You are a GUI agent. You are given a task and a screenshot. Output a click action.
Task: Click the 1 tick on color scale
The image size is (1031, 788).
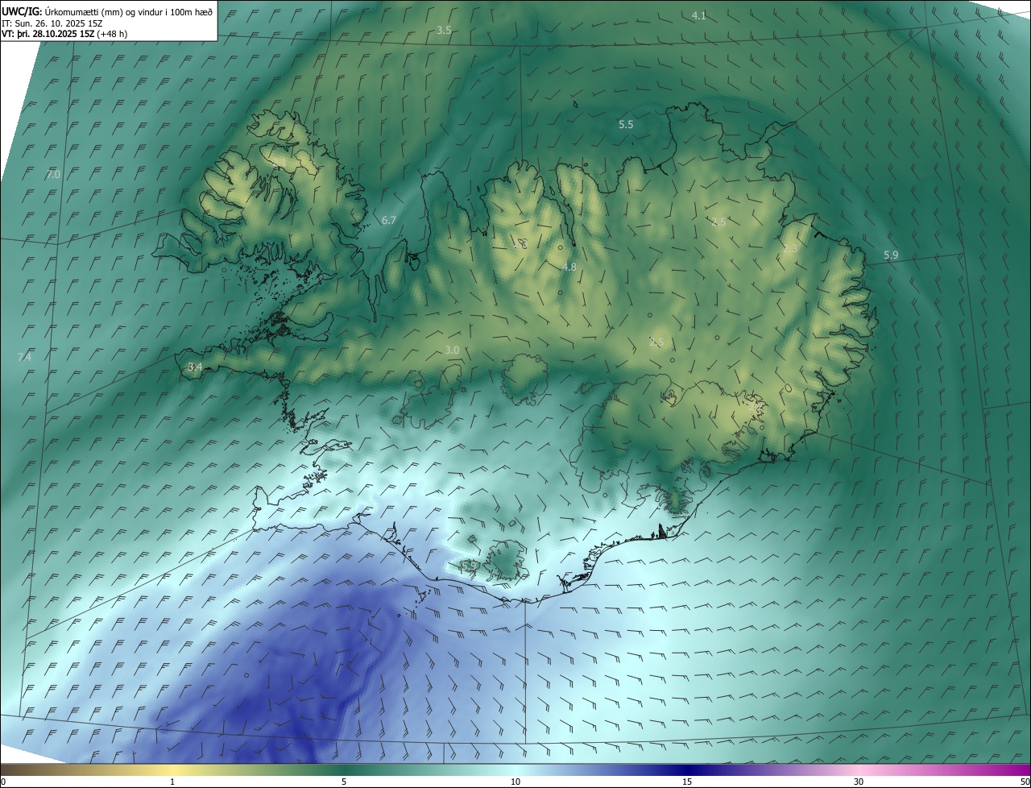point(172,782)
